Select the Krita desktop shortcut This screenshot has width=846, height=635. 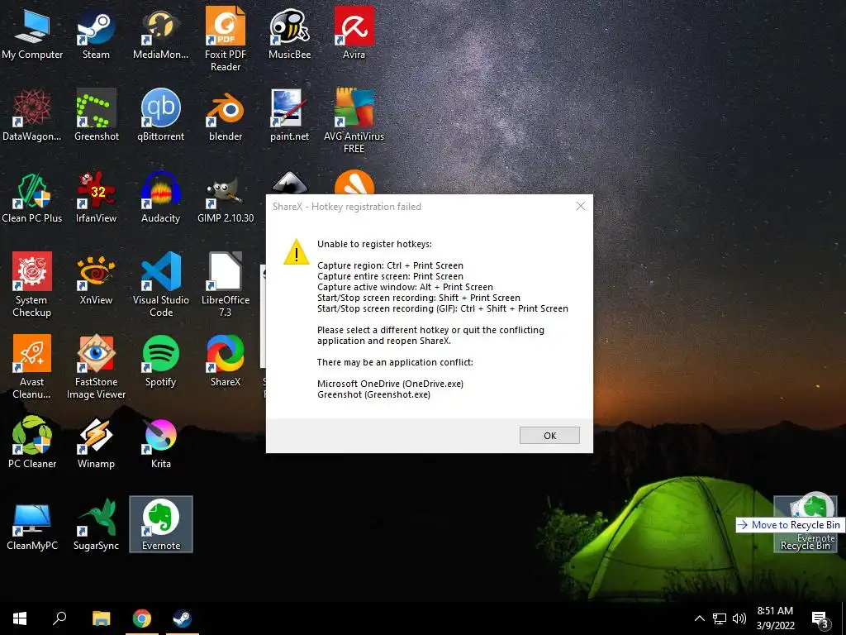pyautogui.click(x=161, y=443)
